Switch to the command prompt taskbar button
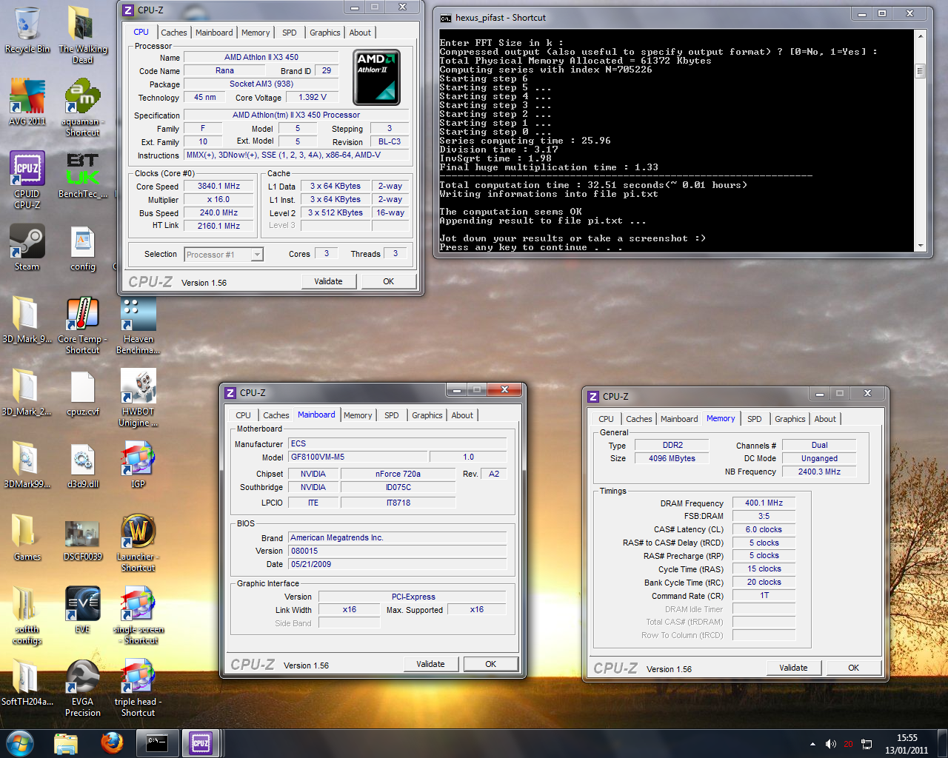The image size is (948, 758). pyautogui.click(x=157, y=743)
